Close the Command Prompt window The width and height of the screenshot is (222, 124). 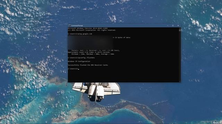pos(178,25)
